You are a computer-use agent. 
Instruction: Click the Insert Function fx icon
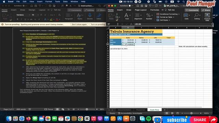[x=131, y=24]
